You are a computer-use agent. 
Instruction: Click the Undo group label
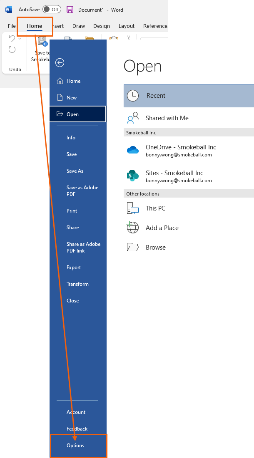point(15,69)
